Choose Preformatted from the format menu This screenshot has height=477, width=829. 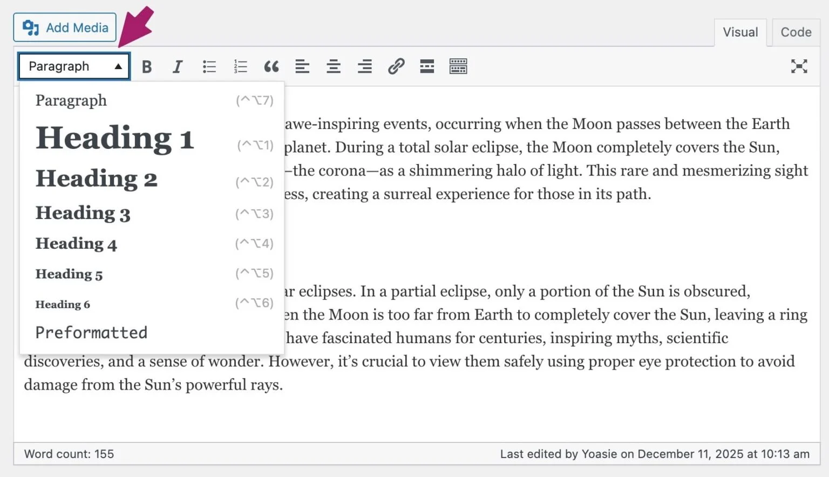point(91,332)
